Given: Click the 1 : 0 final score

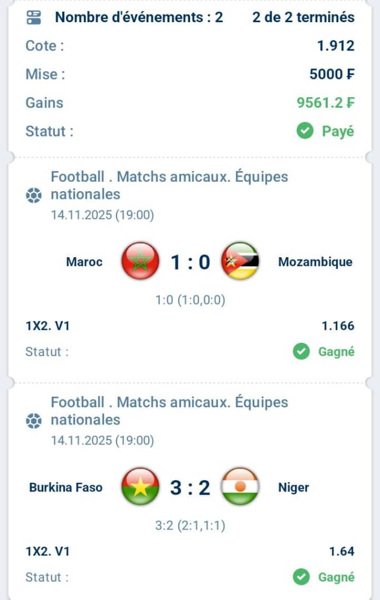Looking at the screenshot, I should click(x=190, y=262).
